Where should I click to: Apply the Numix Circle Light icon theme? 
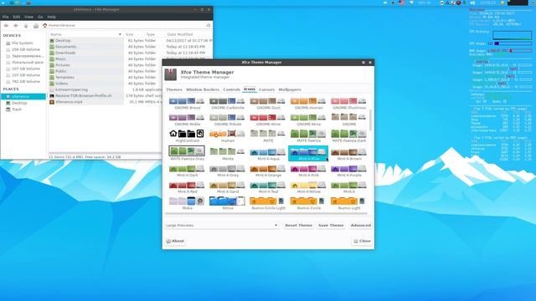coord(268,203)
